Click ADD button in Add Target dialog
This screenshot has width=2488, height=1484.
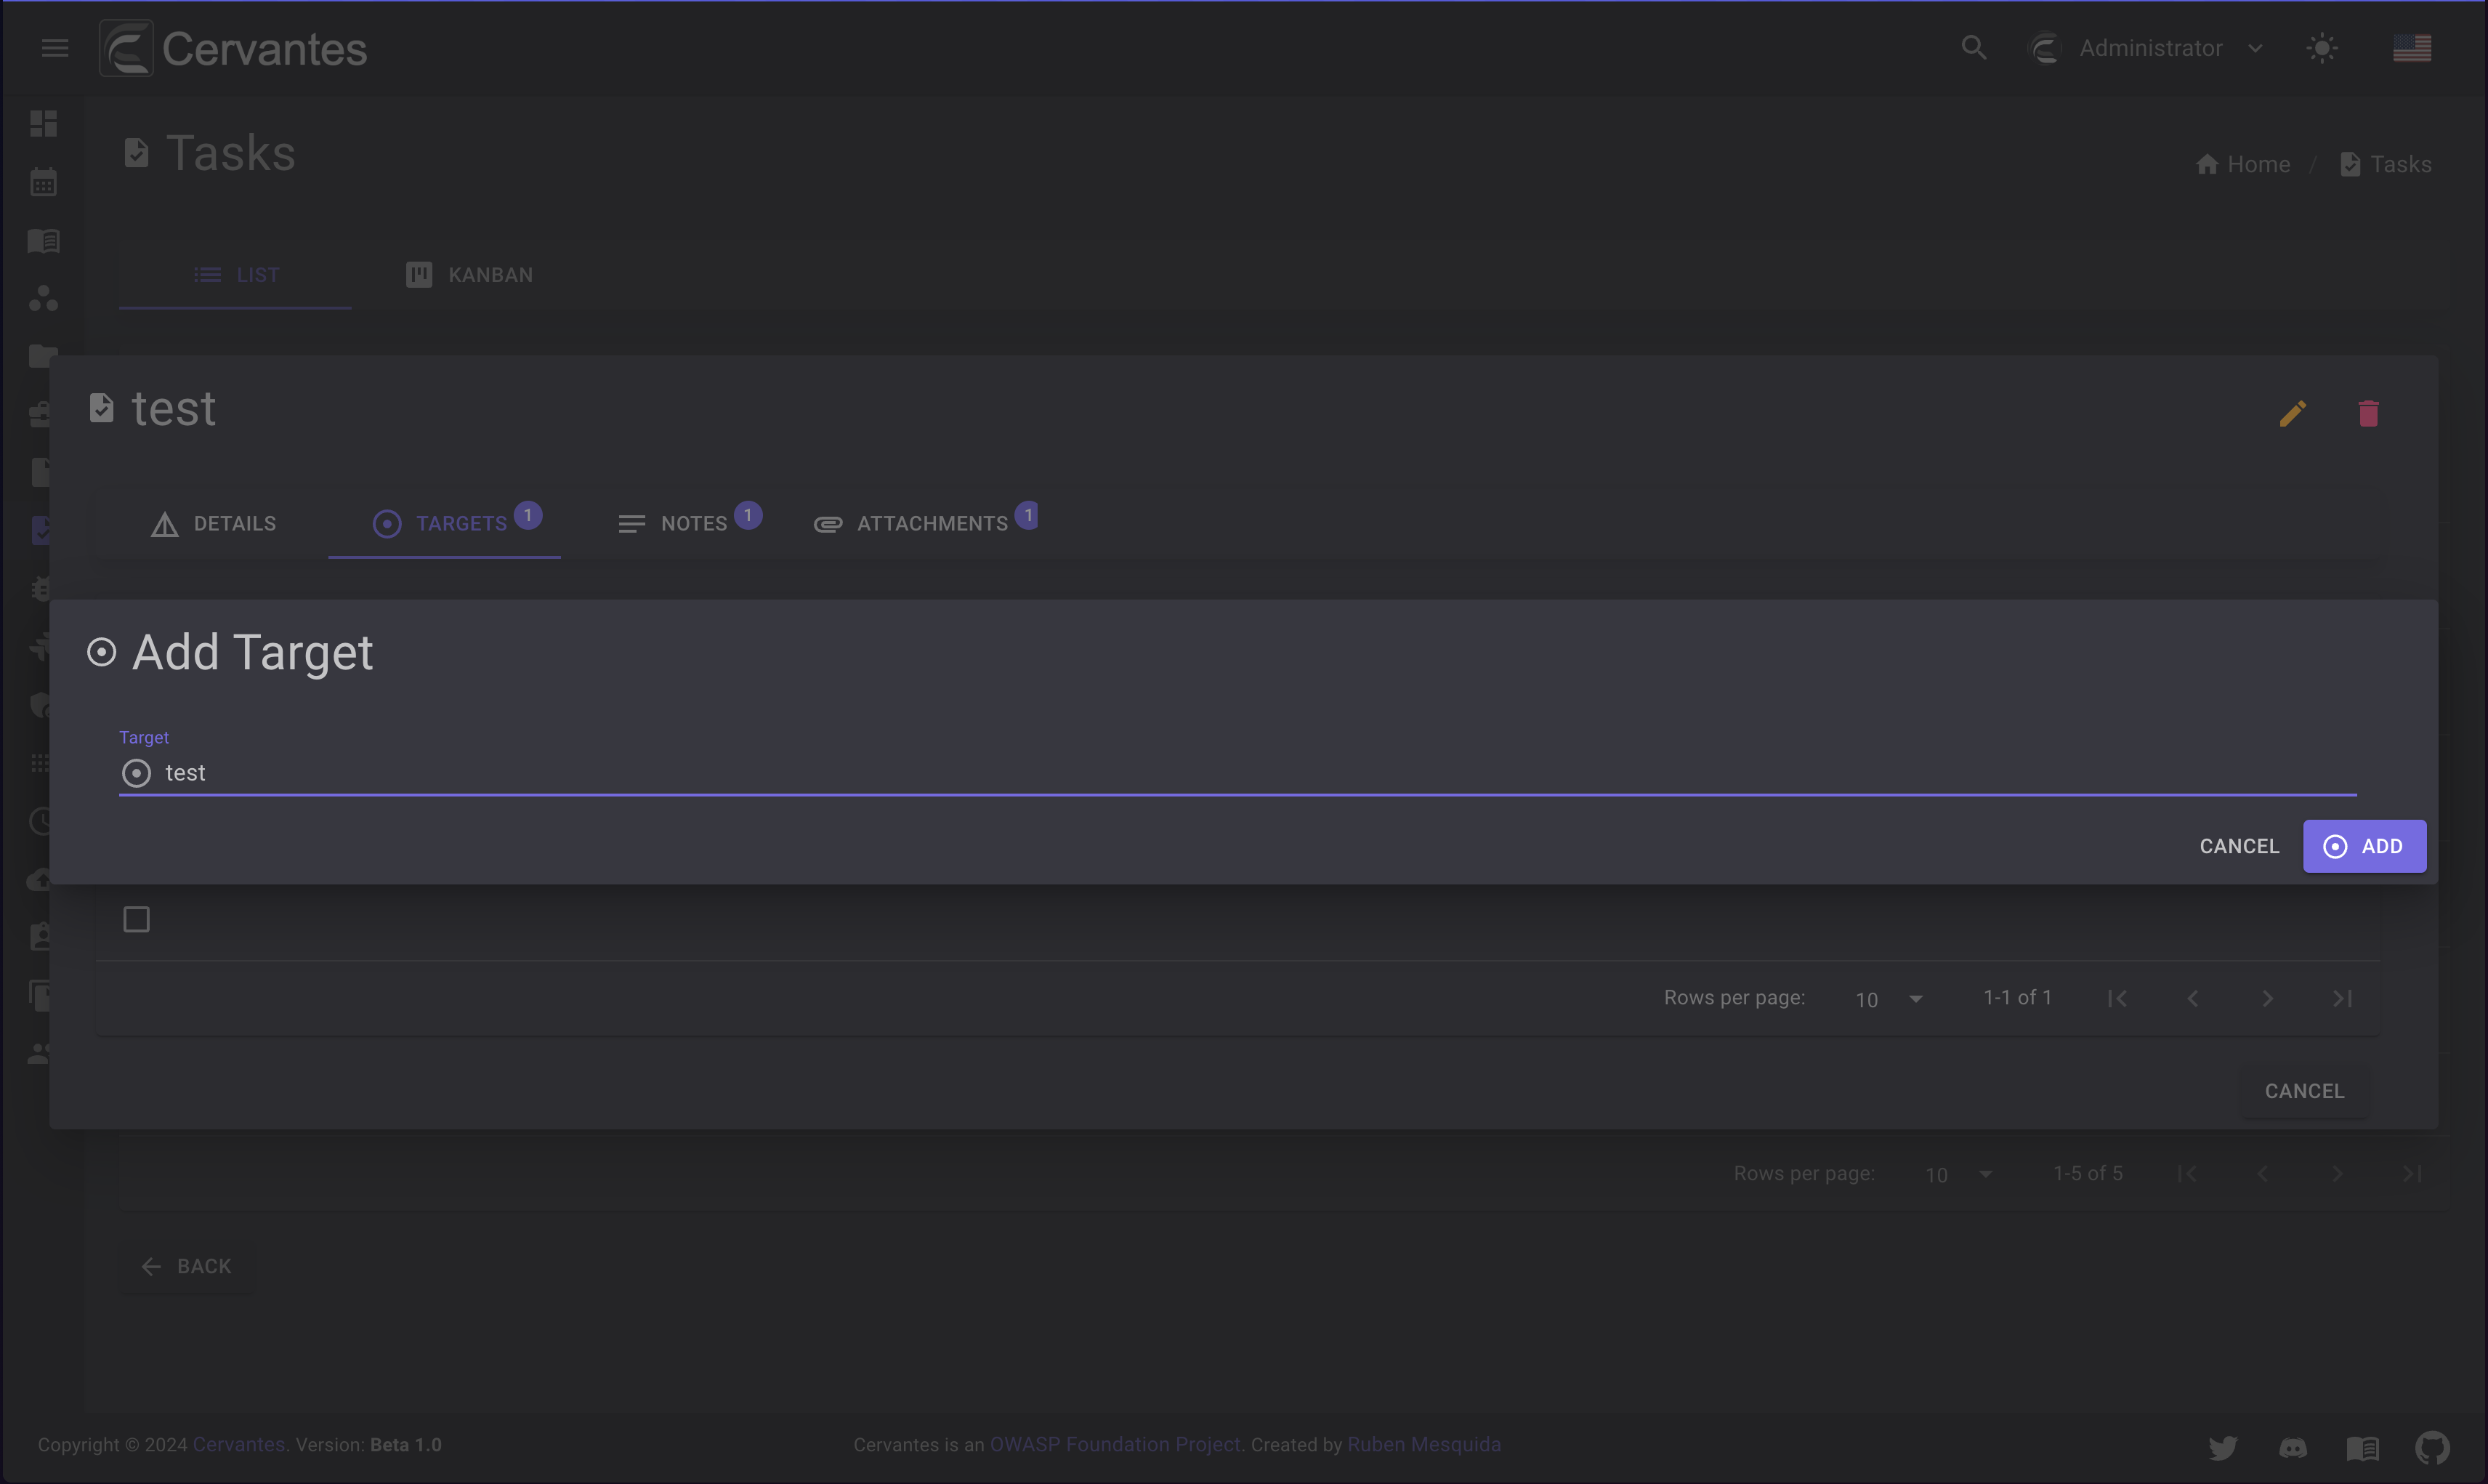pos(2364,846)
